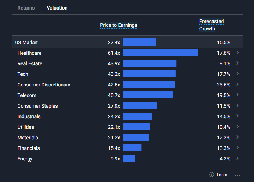Expand the Healthcare row chevron
Screen dimensions: 254x182
238,53
